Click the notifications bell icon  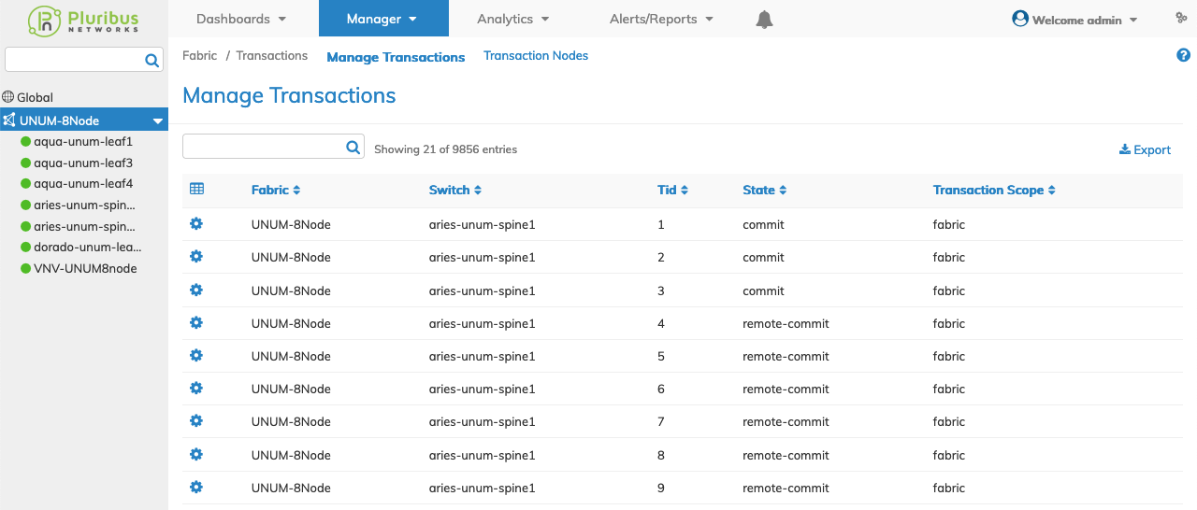pos(764,19)
